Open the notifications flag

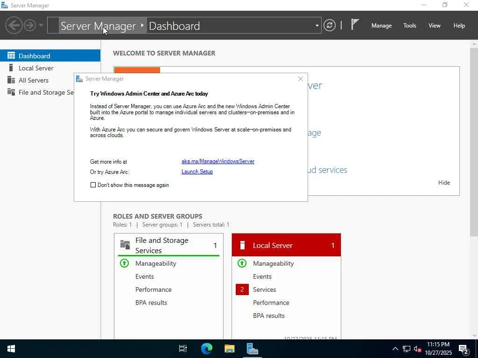click(355, 24)
